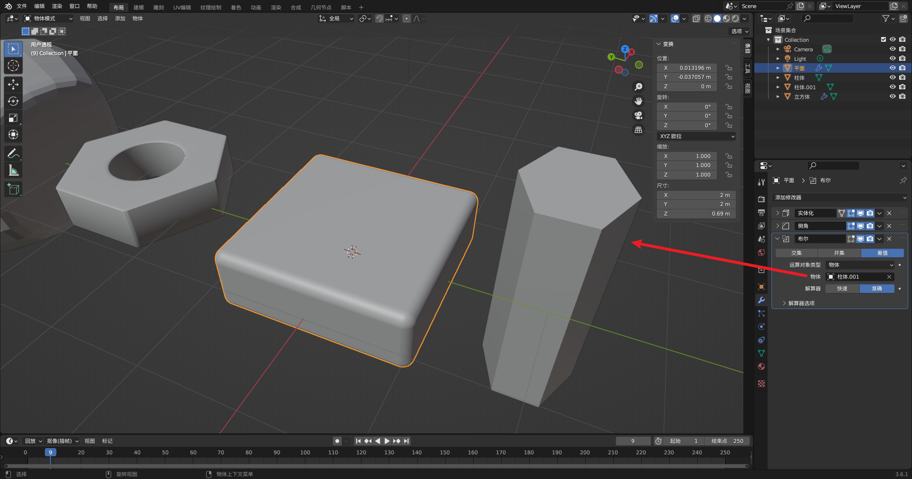Hide the Camera object via eye icon
This screenshot has height=479, width=912.
click(x=893, y=49)
